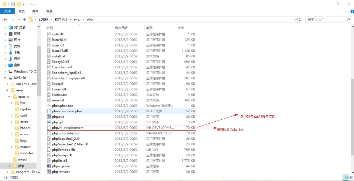Image resolution: width=354 pixels, height=181 pixels.
Task: Click the quick access new folder icon
Action: tap(19, 4)
